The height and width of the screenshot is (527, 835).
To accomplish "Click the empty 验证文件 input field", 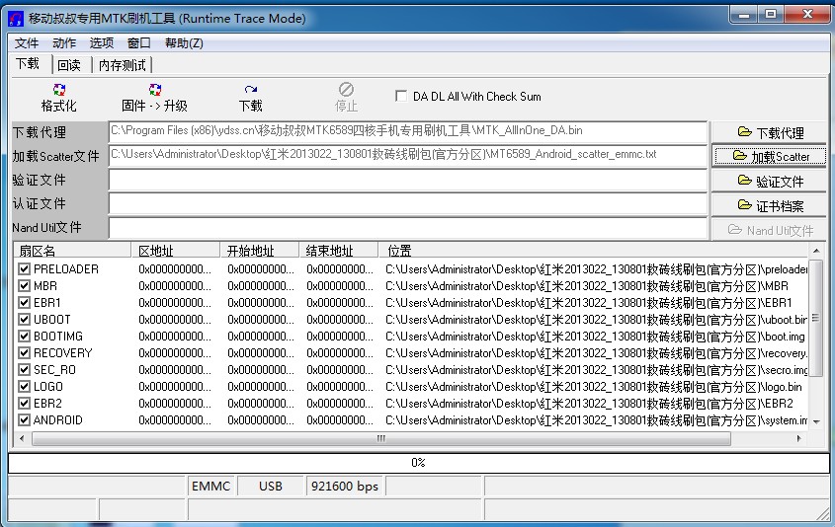I will click(408, 181).
